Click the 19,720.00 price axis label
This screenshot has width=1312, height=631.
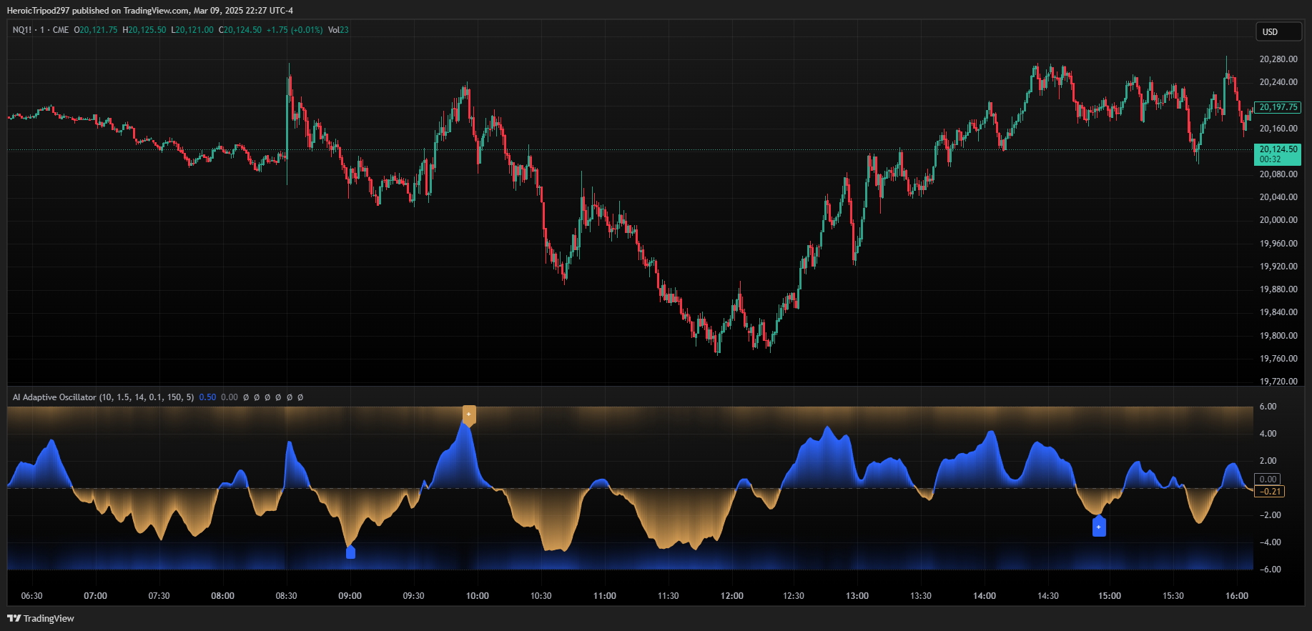point(1278,382)
